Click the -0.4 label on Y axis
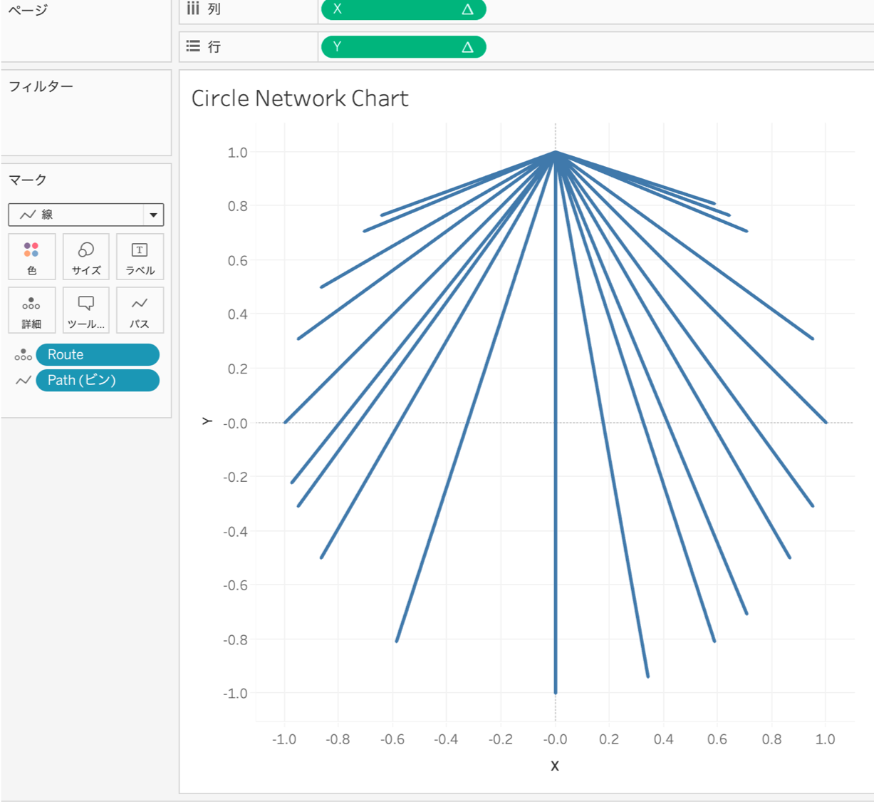 235,532
